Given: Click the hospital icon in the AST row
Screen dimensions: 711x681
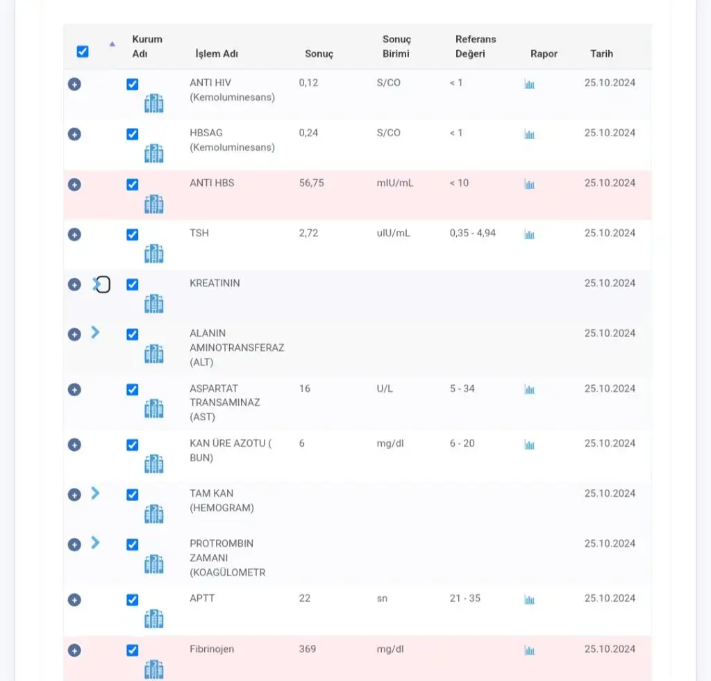Looking at the screenshot, I should (x=153, y=409).
